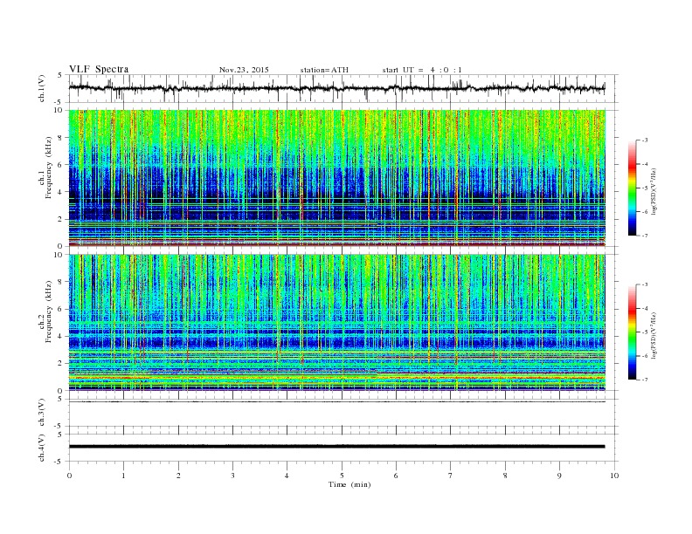Screen dimensions: 692x534
Task: Click the "log(PSD)(V²/Hz)" label of the ch.1 colorbar
Action: (x=654, y=191)
